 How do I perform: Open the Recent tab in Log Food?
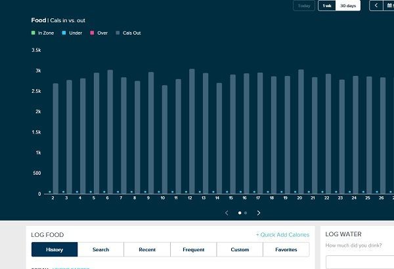147,249
